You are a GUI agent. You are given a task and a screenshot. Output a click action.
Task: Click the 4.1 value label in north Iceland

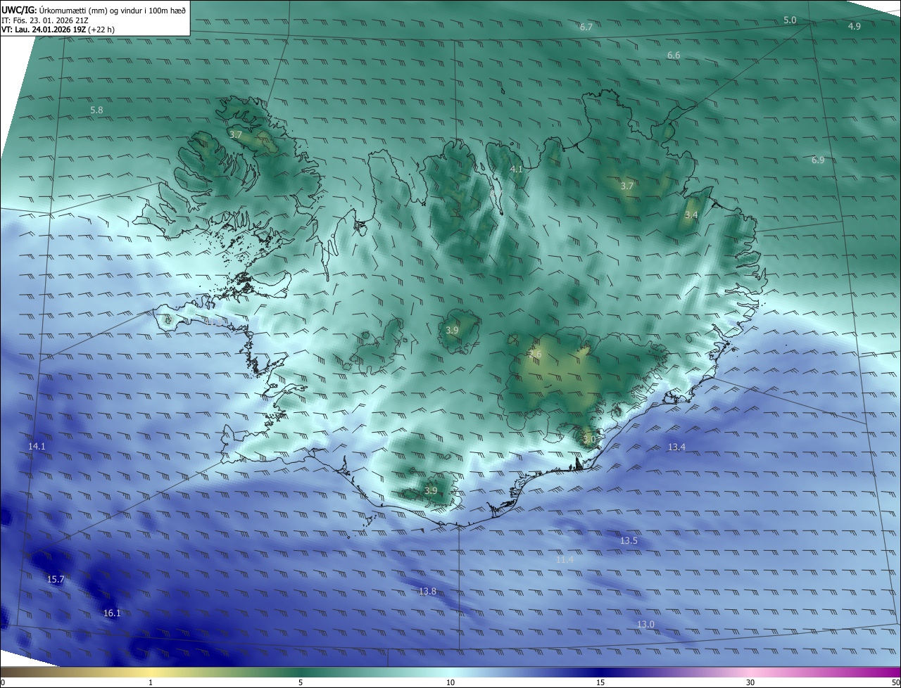(x=516, y=170)
